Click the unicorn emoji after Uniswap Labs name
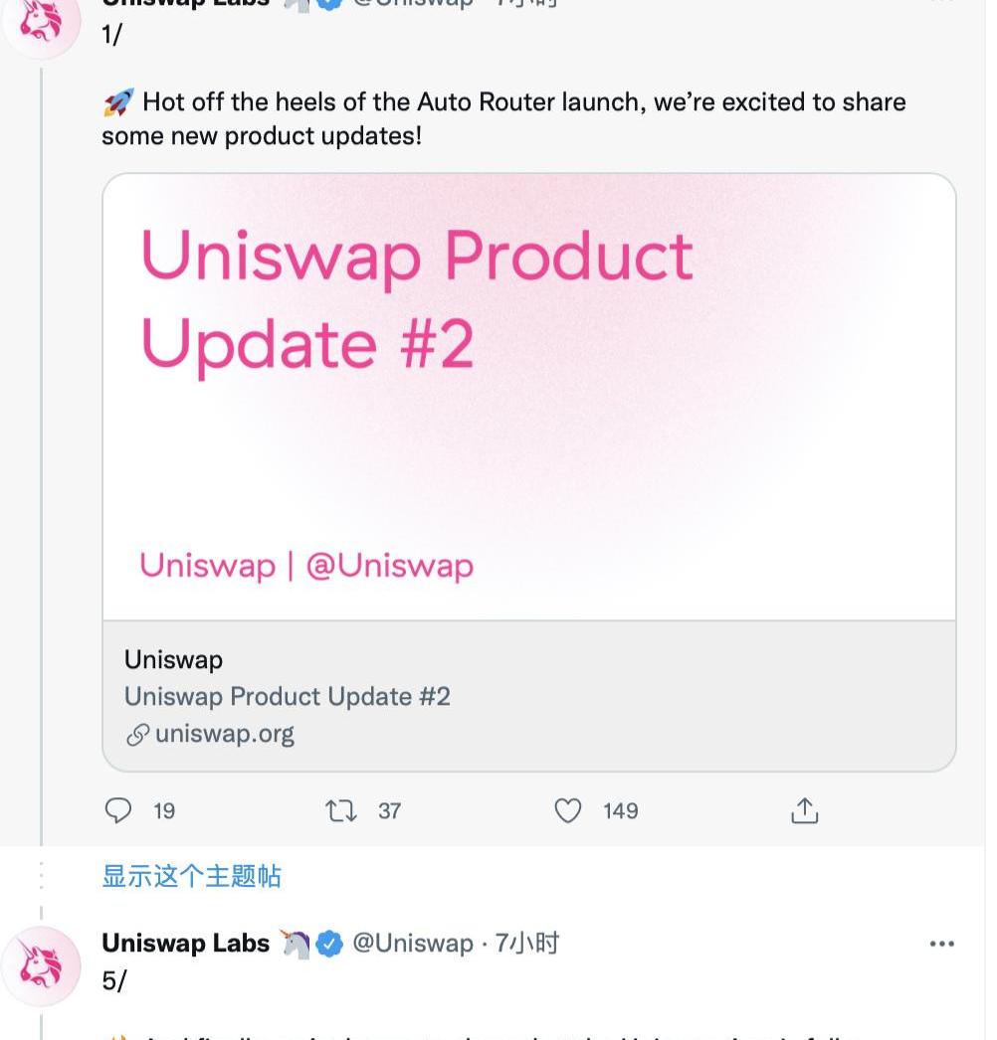The image size is (997, 1040). 295,944
